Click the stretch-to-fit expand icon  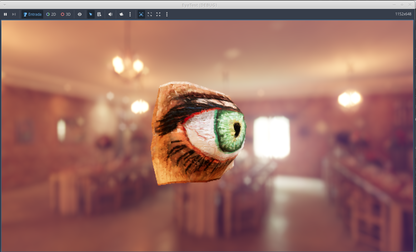click(x=158, y=14)
